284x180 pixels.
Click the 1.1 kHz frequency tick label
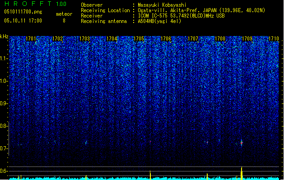[4, 58]
